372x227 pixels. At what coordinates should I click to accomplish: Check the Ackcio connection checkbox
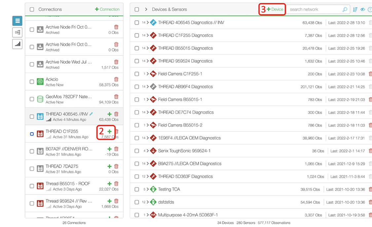click(32, 82)
